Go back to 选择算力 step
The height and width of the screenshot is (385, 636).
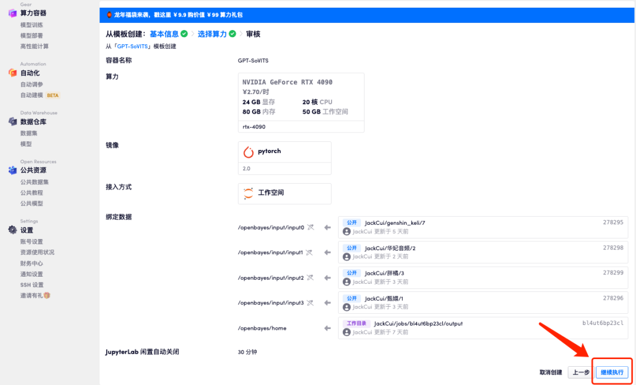click(x=212, y=34)
